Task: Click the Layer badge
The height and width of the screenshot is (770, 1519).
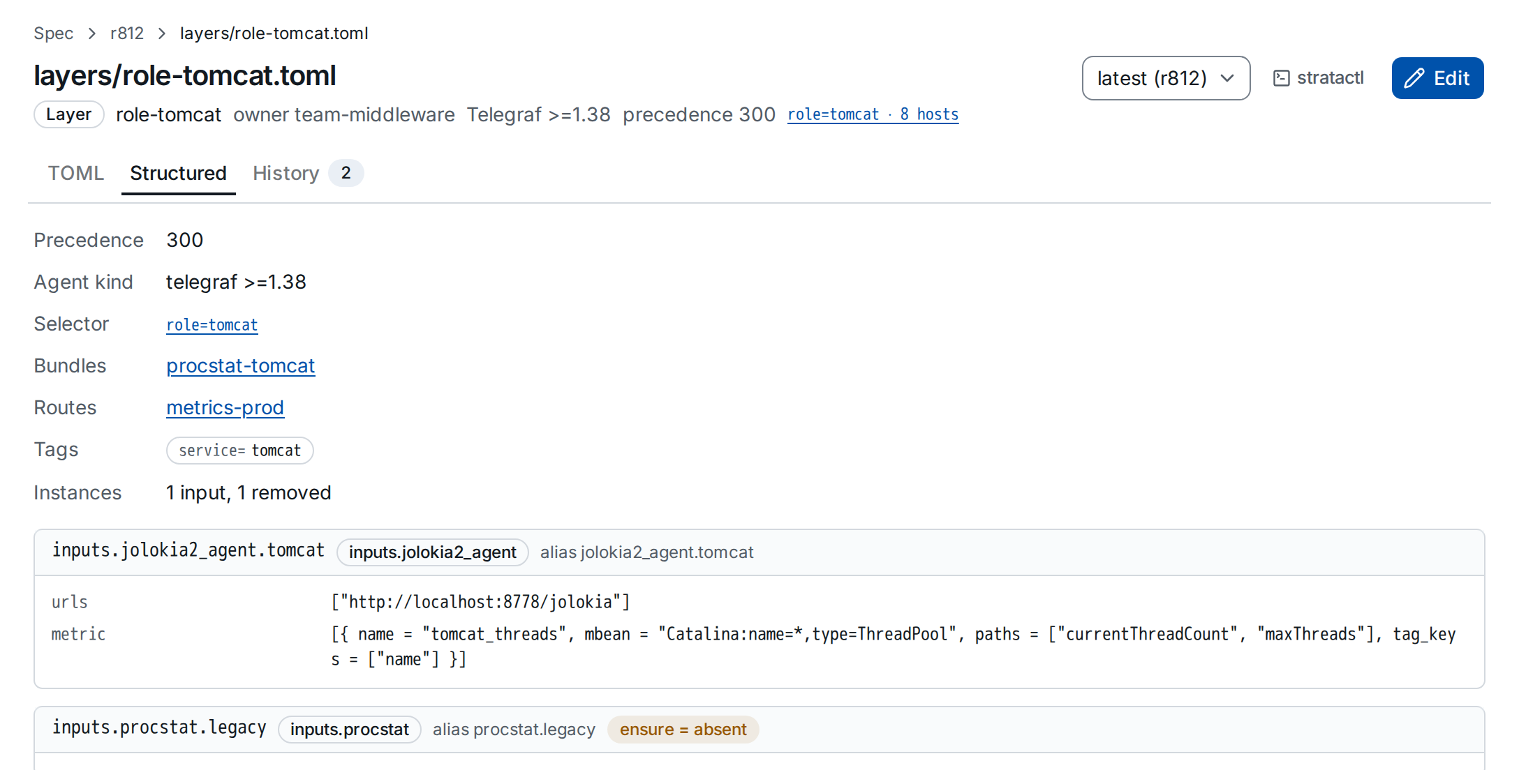Action: (x=69, y=114)
